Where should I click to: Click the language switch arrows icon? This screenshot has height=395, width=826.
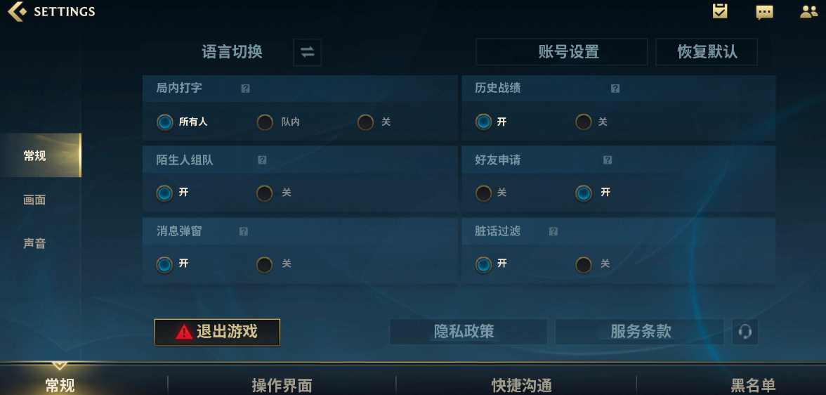pos(307,52)
